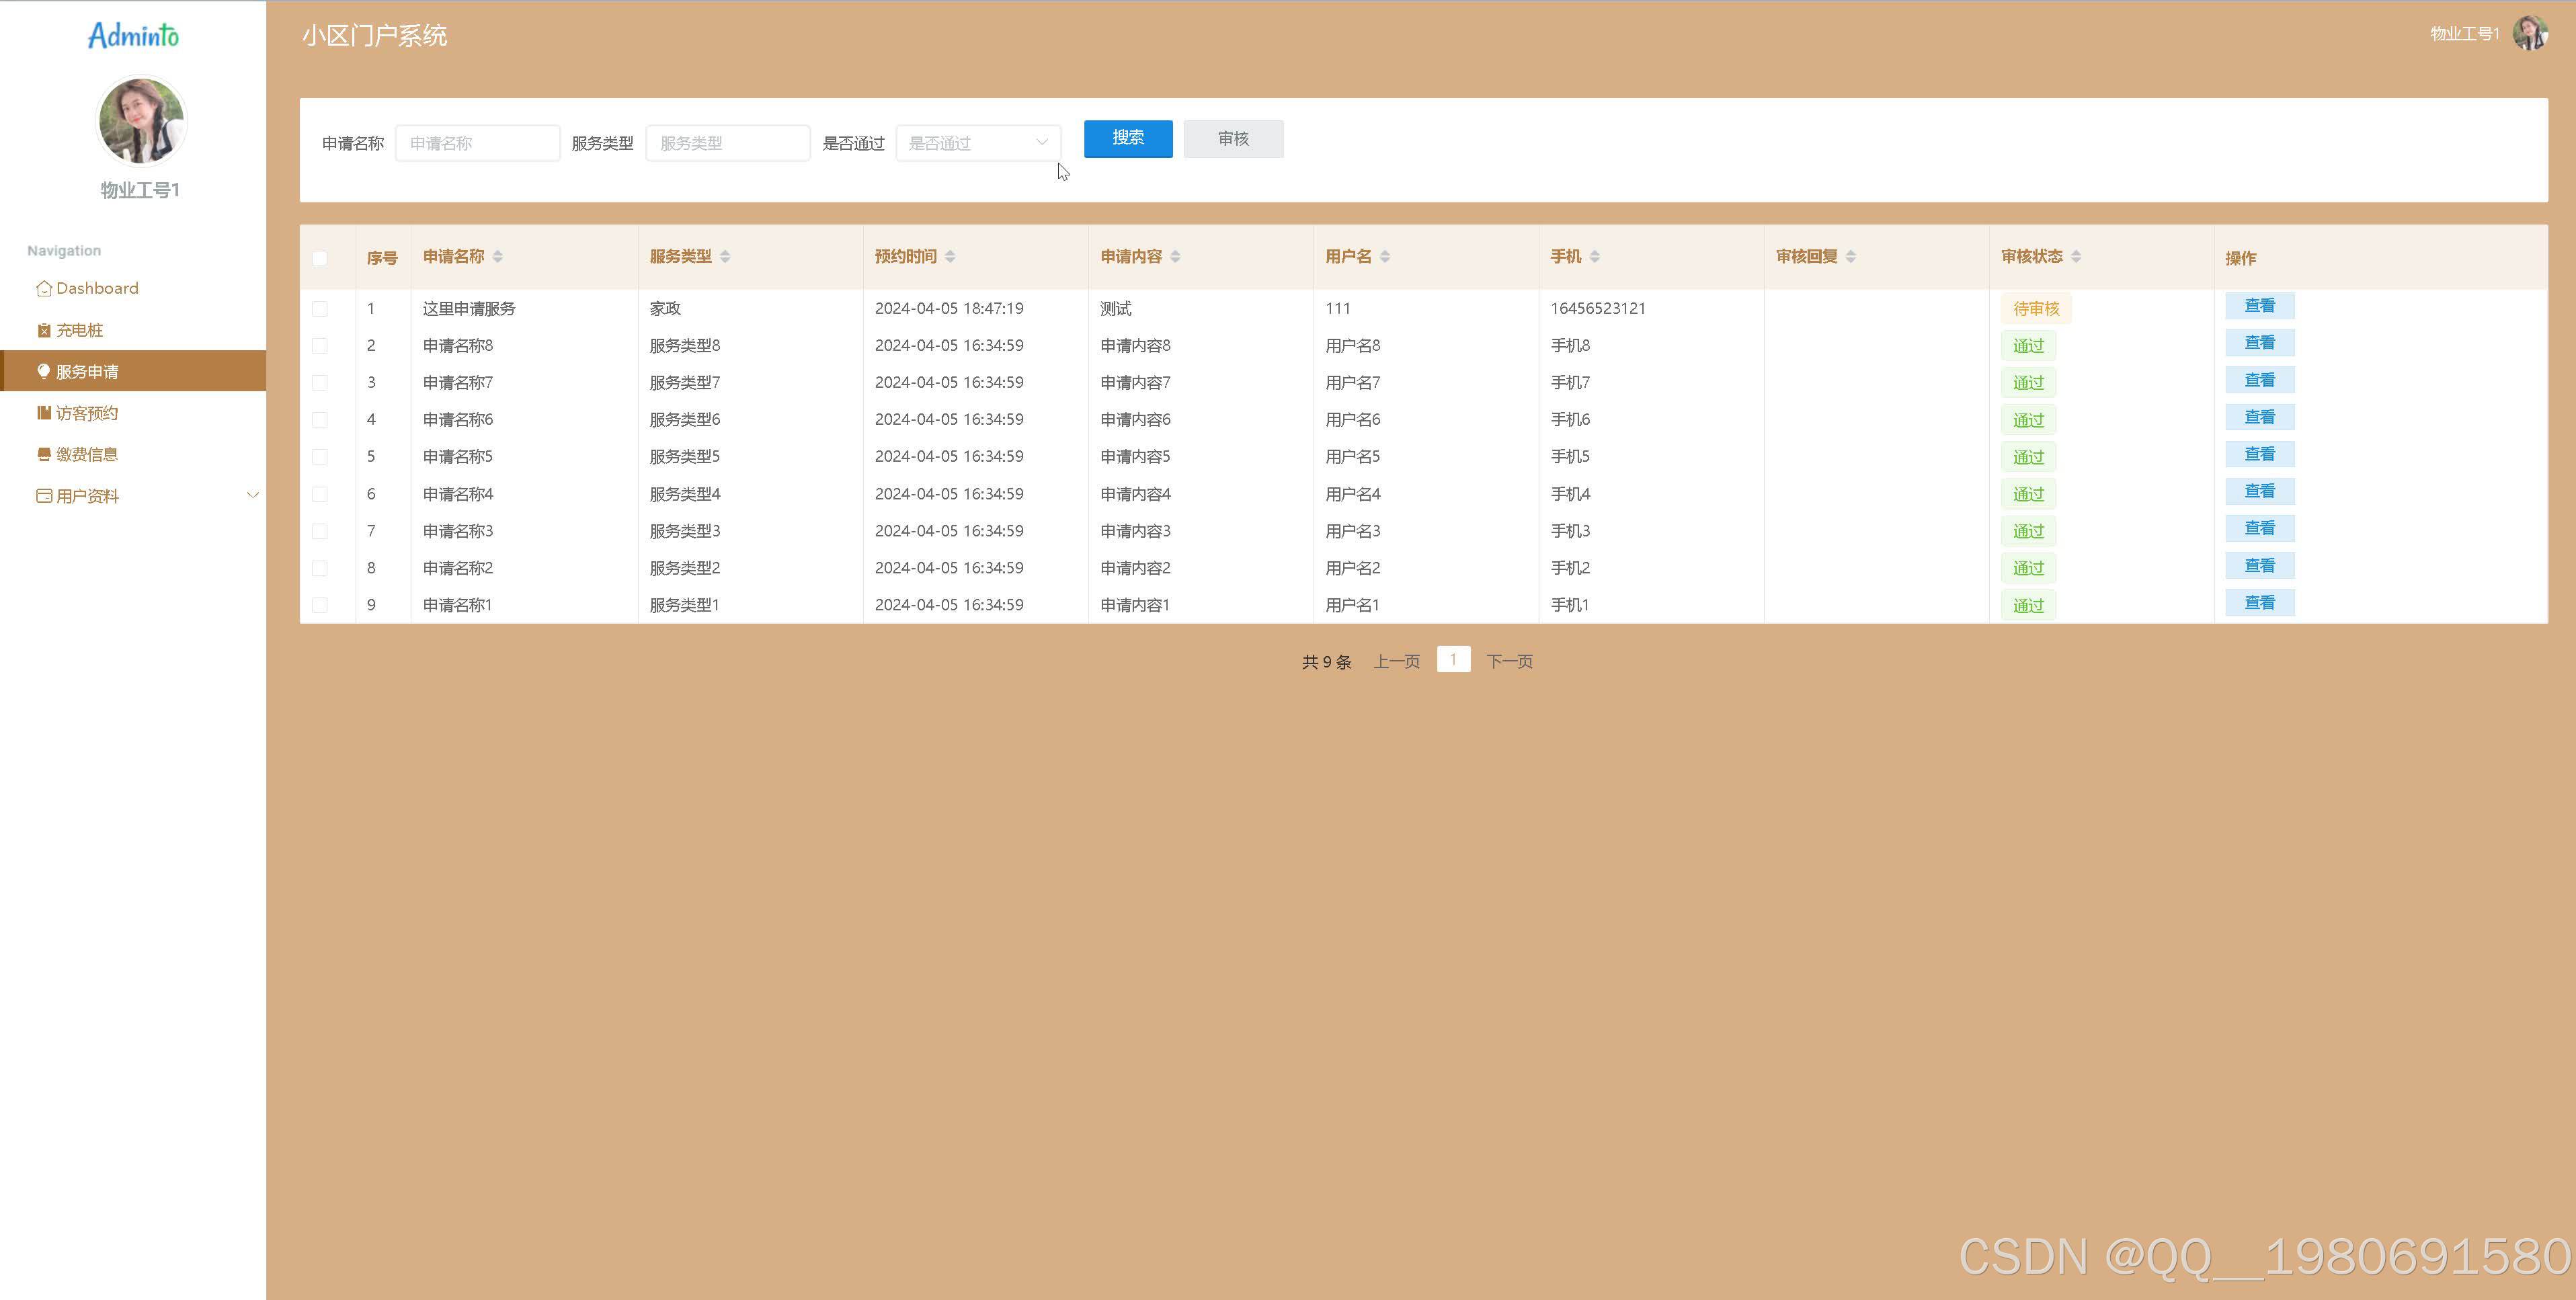Check the row for 这里申请服务
Screen dimensions: 2576x1300
(x=320, y=309)
